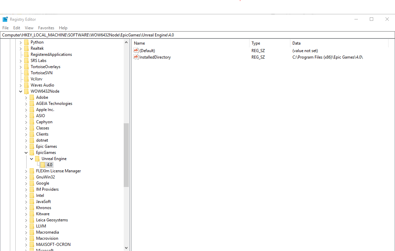Collapse the WOW6432Node key

20,91
